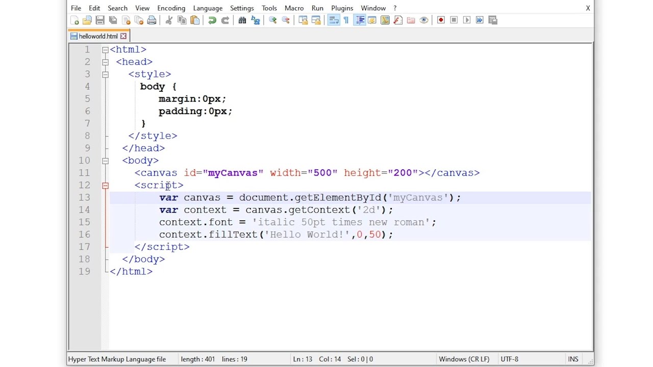Play back the recorded macro
Viewport: 653px width, 367px height.
[x=467, y=20]
